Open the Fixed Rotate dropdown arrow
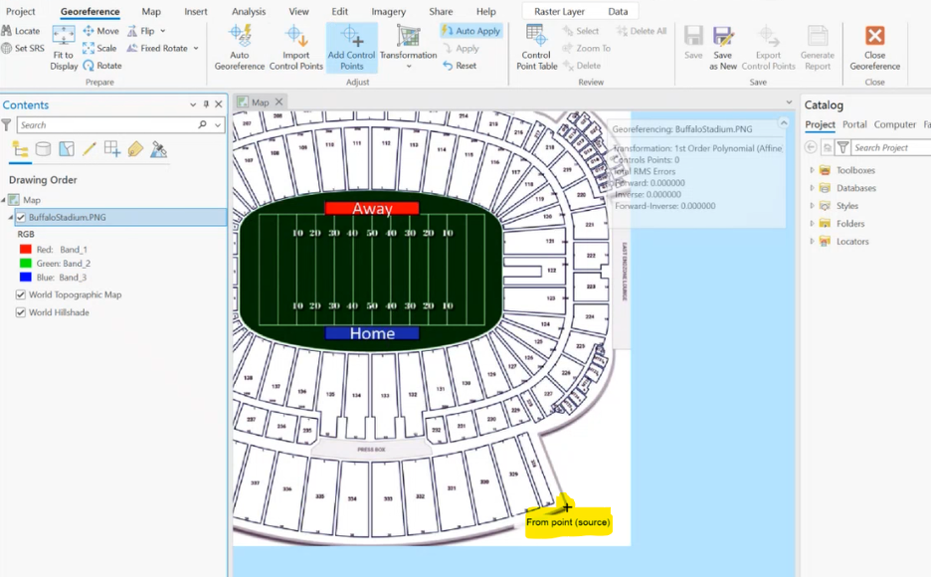Viewport: 931px width, 577px height. point(196,48)
